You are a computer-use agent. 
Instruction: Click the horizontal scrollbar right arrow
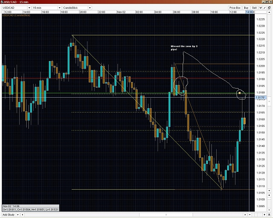click(x=245, y=215)
